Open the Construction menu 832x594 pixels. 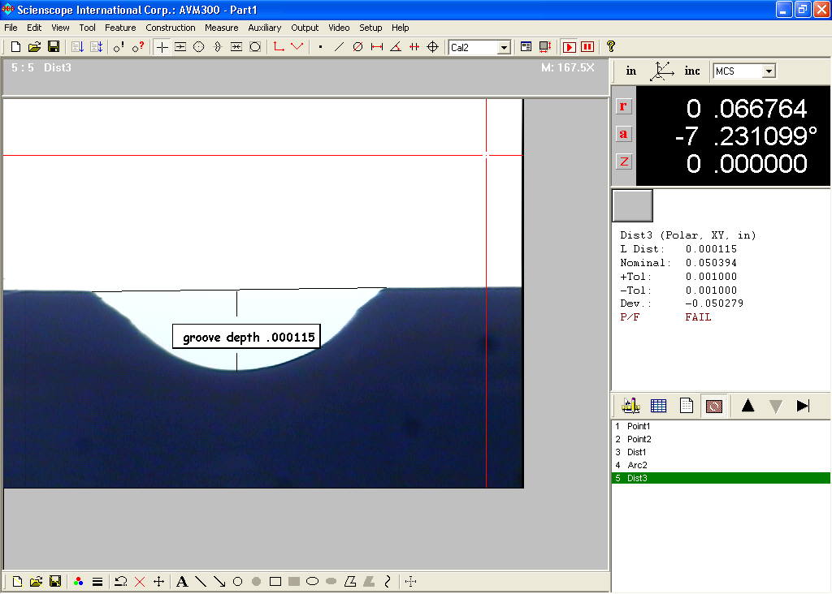click(x=171, y=28)
